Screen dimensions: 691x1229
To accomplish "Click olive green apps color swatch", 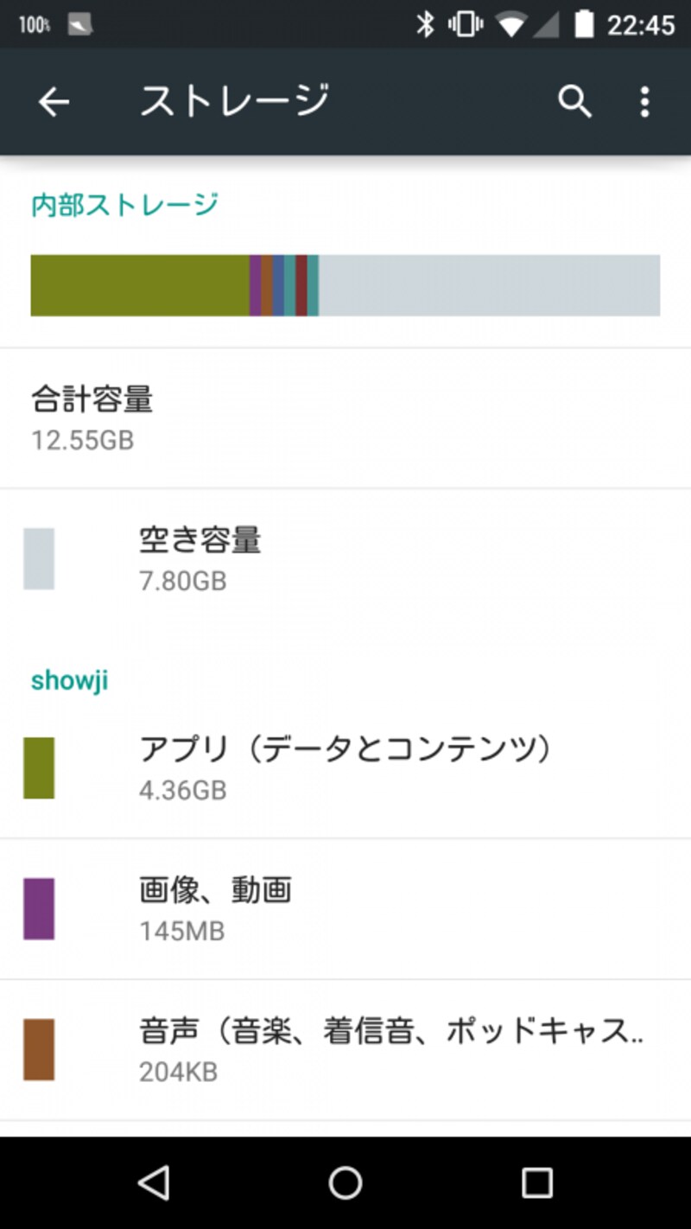I will (39, 767).
